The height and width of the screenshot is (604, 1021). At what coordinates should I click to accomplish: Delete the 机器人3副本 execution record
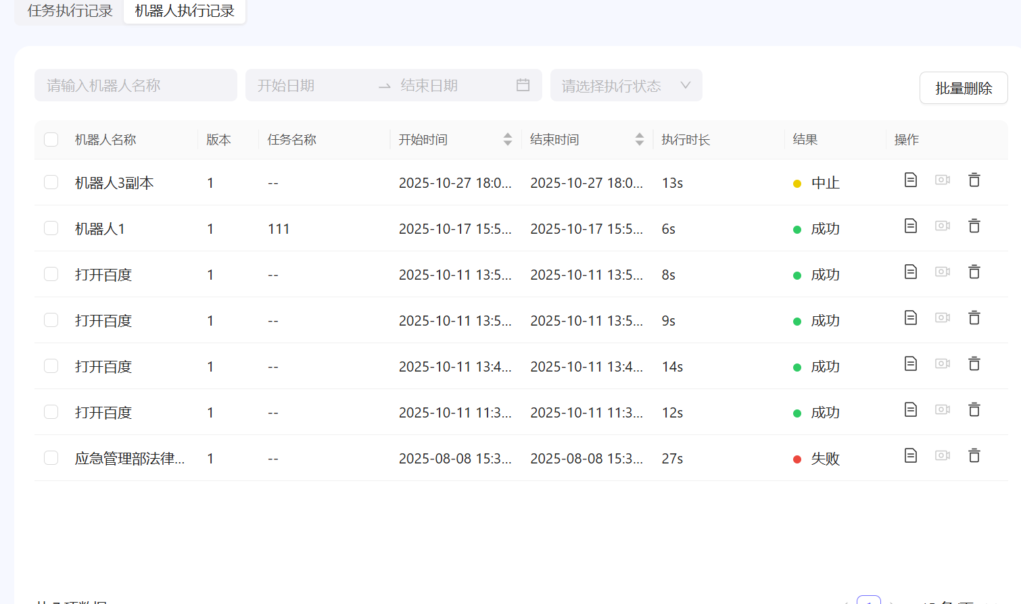(974, 180)
